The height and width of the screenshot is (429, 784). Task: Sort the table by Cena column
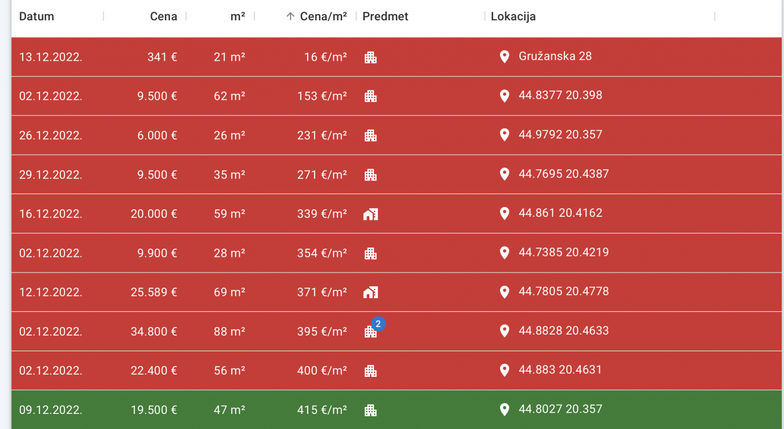(x=163, y=16)
